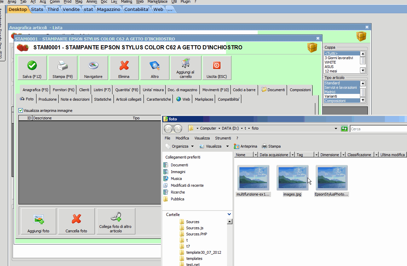Open the Data acquisizione column filter arrow
The image size is (407, 266).
[x=292, y=155]
